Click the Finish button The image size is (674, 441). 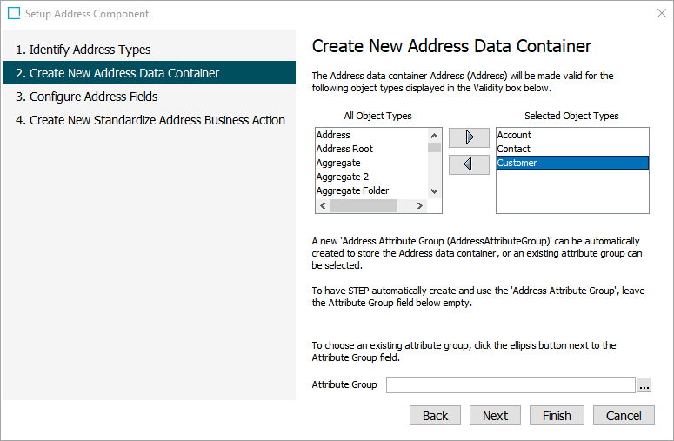pyautogui.click(x=557, y=416)
